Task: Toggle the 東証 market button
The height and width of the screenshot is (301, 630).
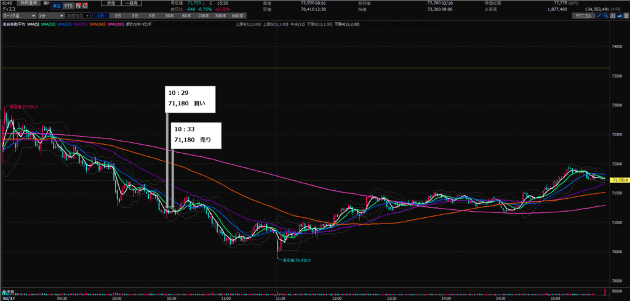Action: [x=56, y=6]
